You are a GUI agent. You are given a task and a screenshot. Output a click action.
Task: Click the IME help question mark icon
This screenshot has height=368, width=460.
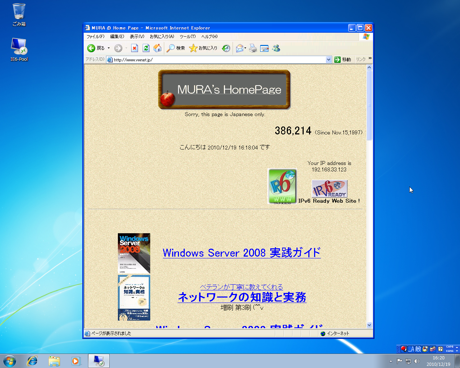(x=440, y=349)
